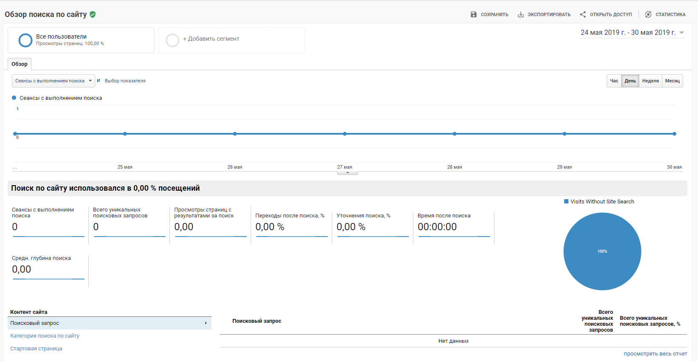Select the 'Поисковый запрос' row
This screenshot has height=361, width=698.
(110, 323)
